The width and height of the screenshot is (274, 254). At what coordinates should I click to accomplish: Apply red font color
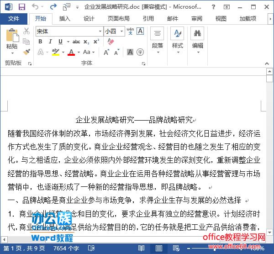point(71,52)
